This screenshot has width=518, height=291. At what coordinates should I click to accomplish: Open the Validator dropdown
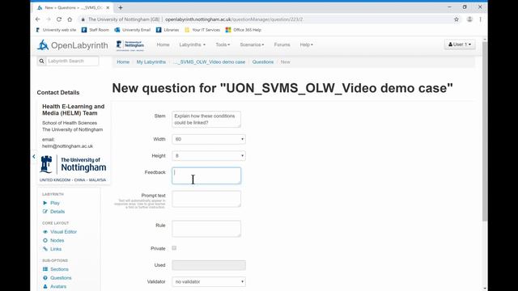(209, 282)
